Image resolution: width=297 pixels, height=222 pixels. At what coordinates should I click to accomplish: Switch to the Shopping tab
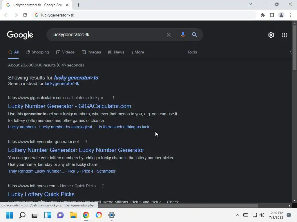point(37,52)
